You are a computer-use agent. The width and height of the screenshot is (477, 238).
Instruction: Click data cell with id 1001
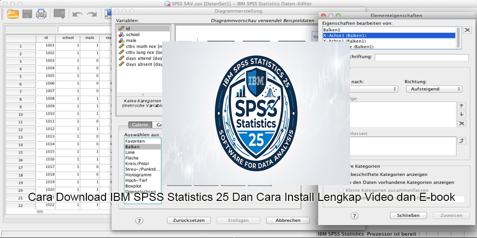(46, 46)
